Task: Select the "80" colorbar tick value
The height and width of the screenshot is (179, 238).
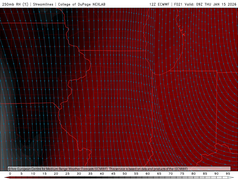Action: click(194, 174)
